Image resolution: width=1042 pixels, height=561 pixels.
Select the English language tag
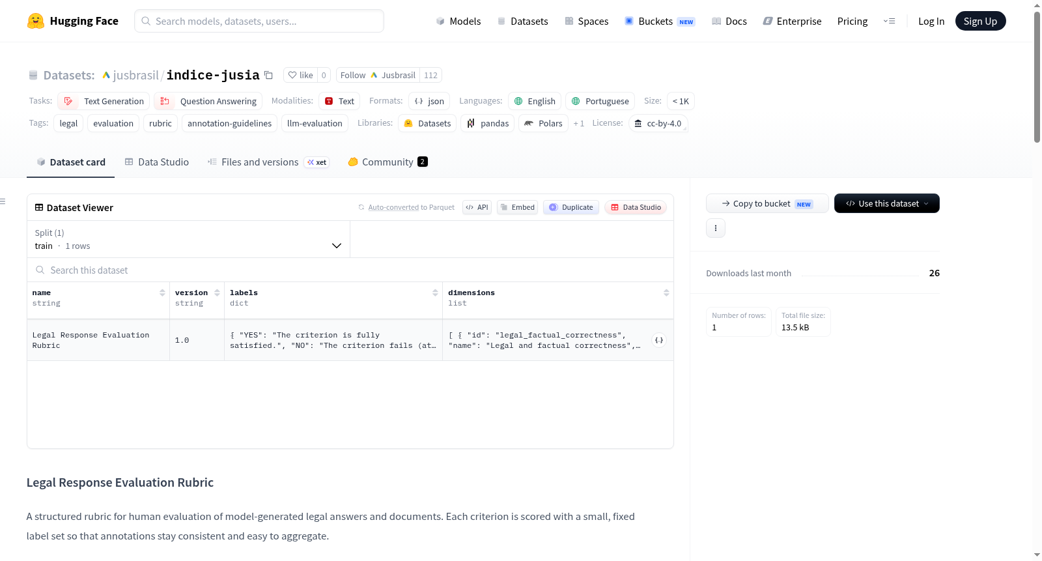pos(535,101)
